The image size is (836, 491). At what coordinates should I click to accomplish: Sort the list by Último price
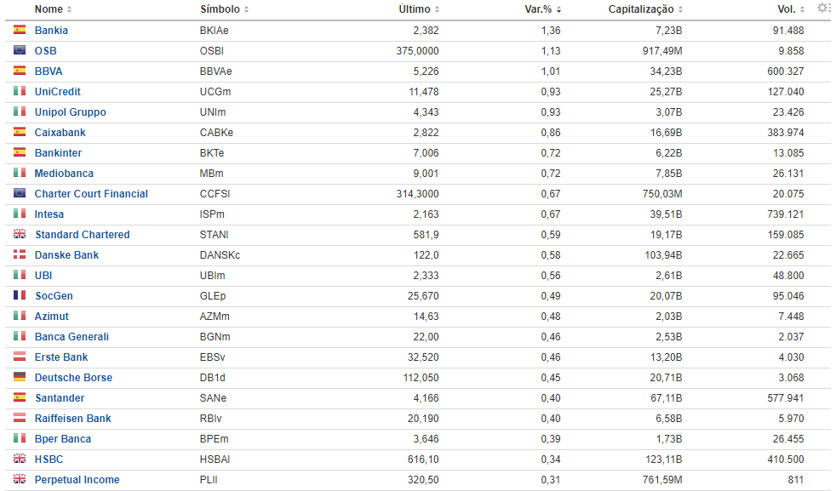tap(419, 9)
